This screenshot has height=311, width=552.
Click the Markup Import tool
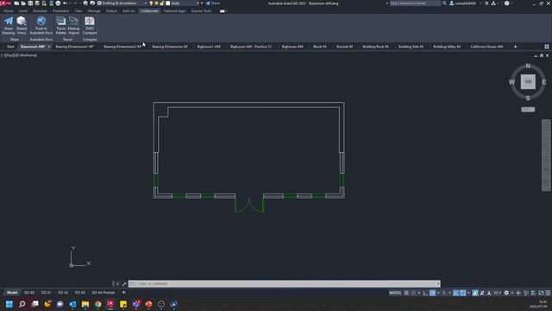[x=73, y=25]
